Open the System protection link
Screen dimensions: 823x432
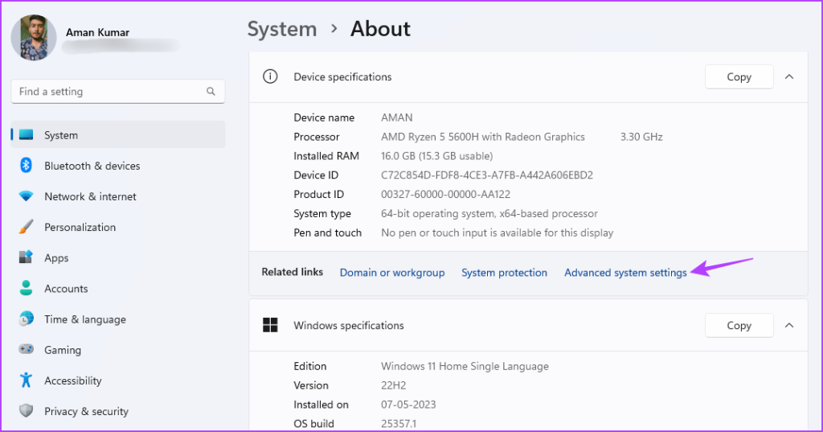tap(504, 273)
